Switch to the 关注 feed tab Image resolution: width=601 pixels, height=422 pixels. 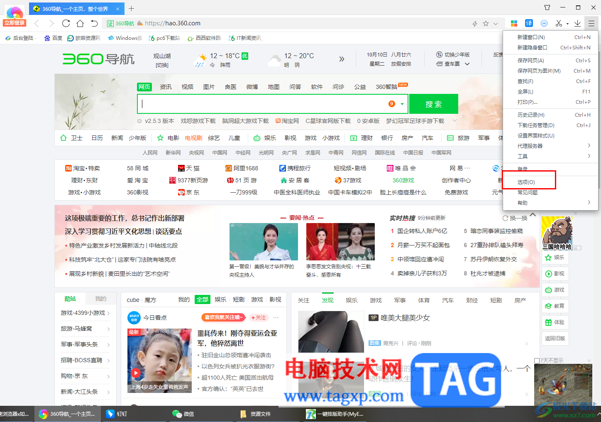tap(303, 300)
